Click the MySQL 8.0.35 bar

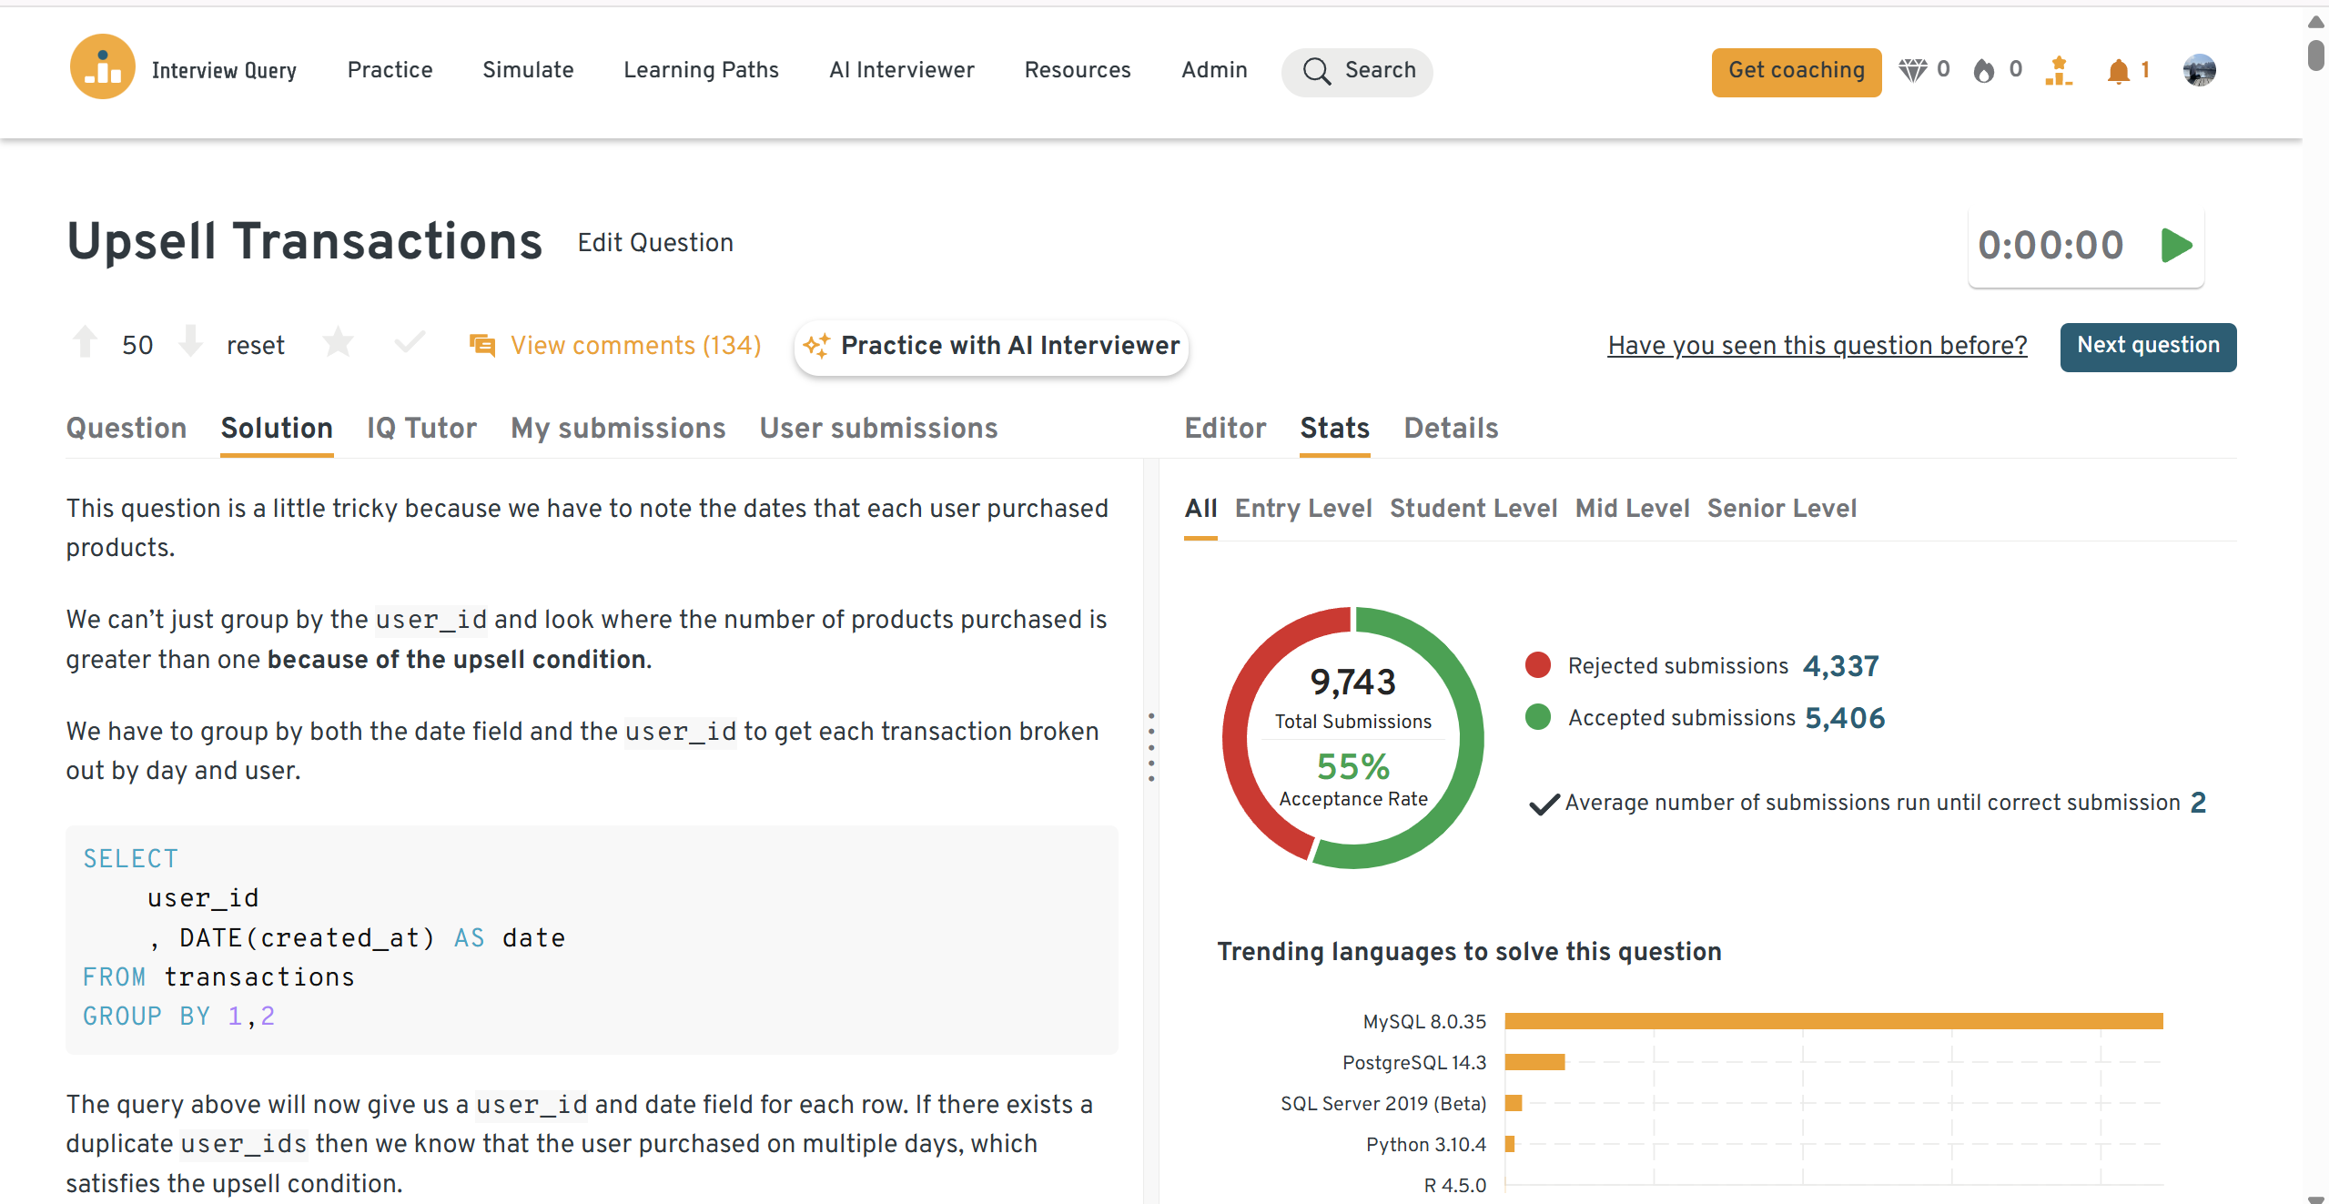click(x=1833, y=1021)
